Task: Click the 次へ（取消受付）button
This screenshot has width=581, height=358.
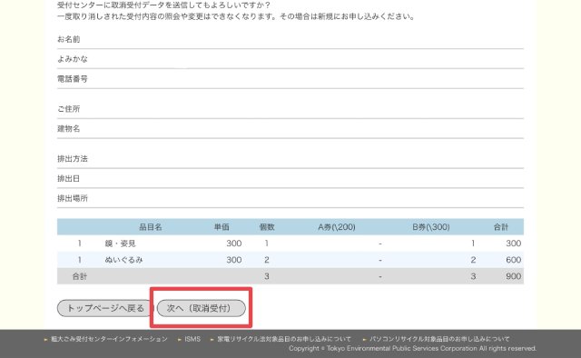Action: pyautogui.click(x=202, y=308)
